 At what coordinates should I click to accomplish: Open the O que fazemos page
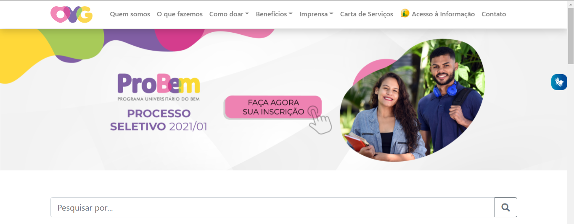coord(180,14)
